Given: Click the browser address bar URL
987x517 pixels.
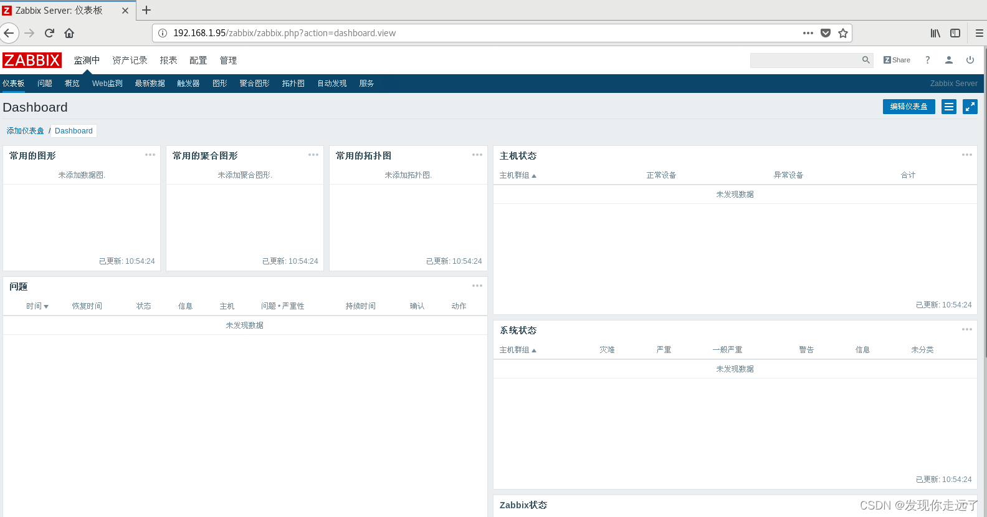Looking at the screenshot, I should click(x=284, y=33).
